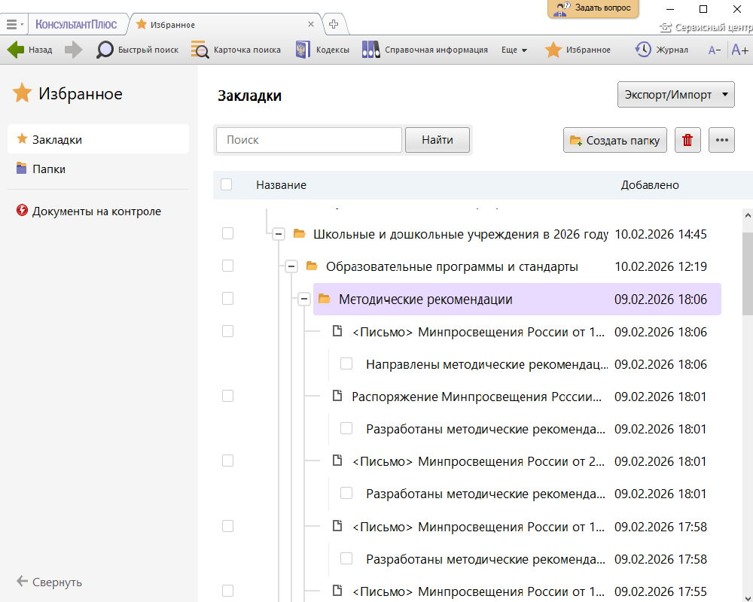753x602 pixels.
Task: Click the green Back arrow icon
Action: (x=16, y=50)
